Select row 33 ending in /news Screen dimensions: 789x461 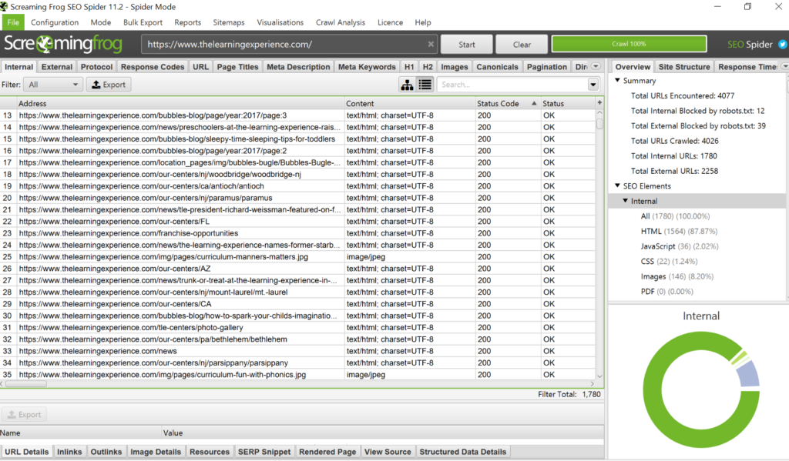pyautogui.click(x=299, y=351)
